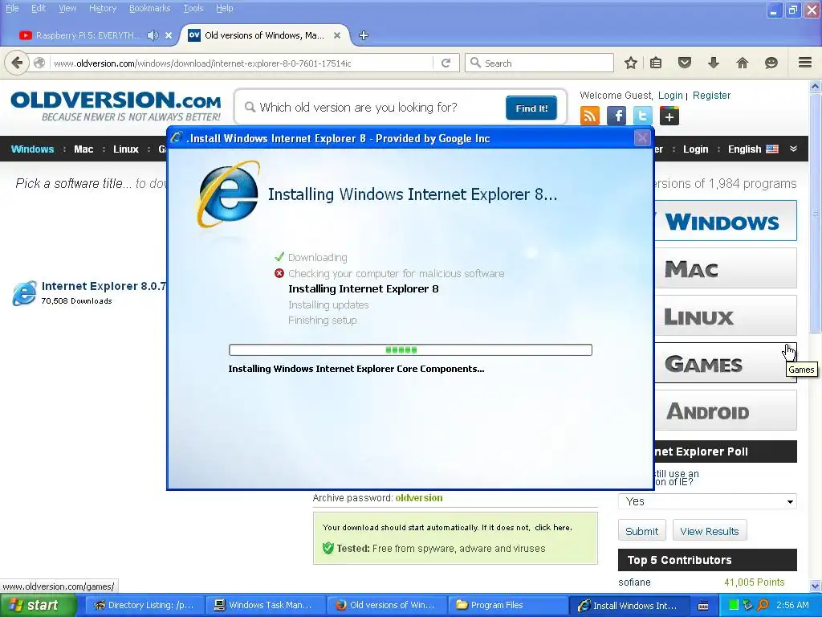Open the Help menu
Viewport: 822px width, 617px height.
(225, 8)
